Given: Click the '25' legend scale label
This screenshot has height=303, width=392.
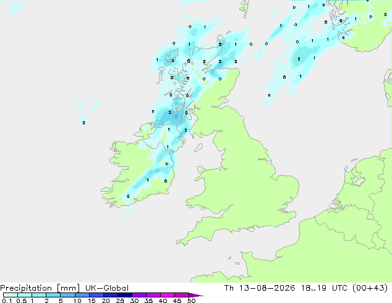Looking at the screenshot, I should pyautogui.click(x=120, y=301).
